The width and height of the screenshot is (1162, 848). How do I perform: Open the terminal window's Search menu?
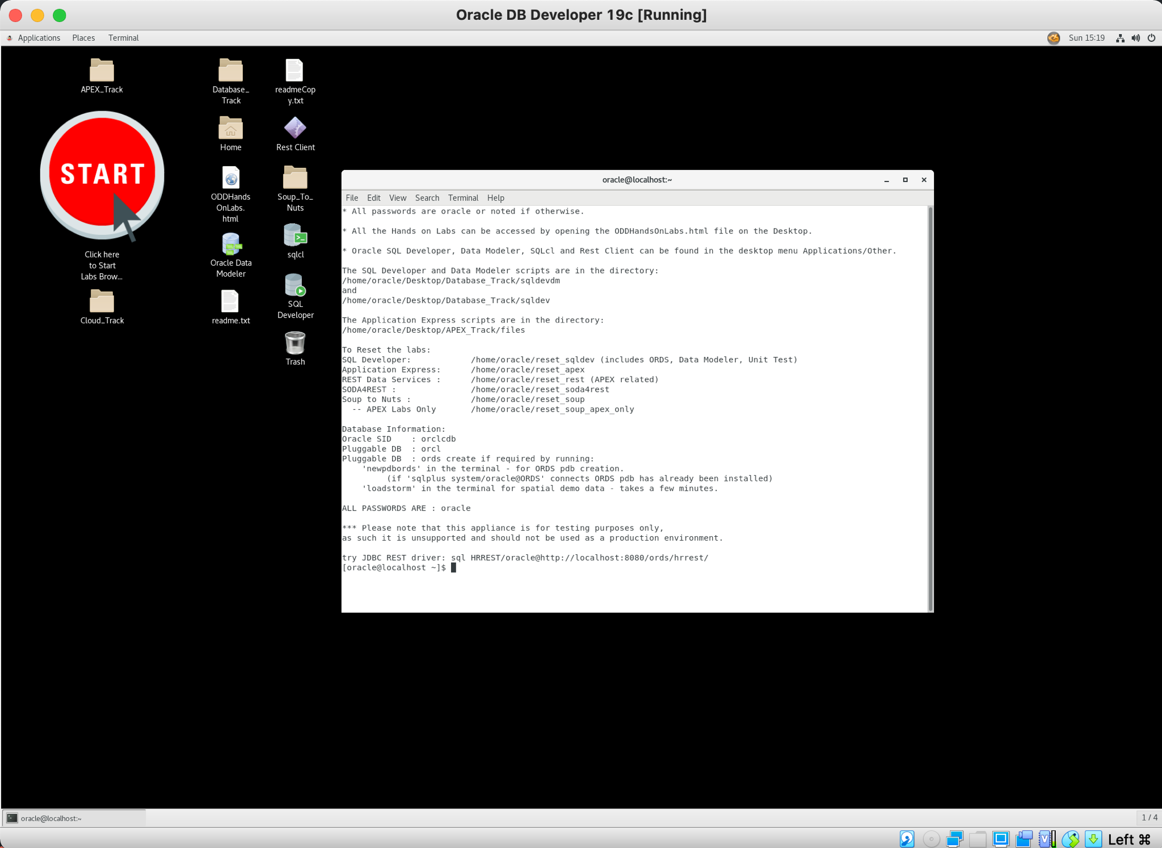click(x=427, y=198)
